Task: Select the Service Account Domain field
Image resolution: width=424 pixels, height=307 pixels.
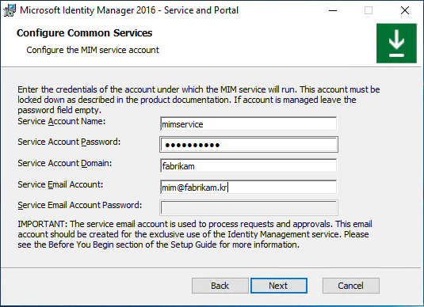Action: pyautogui.click(x=249, y=166)
